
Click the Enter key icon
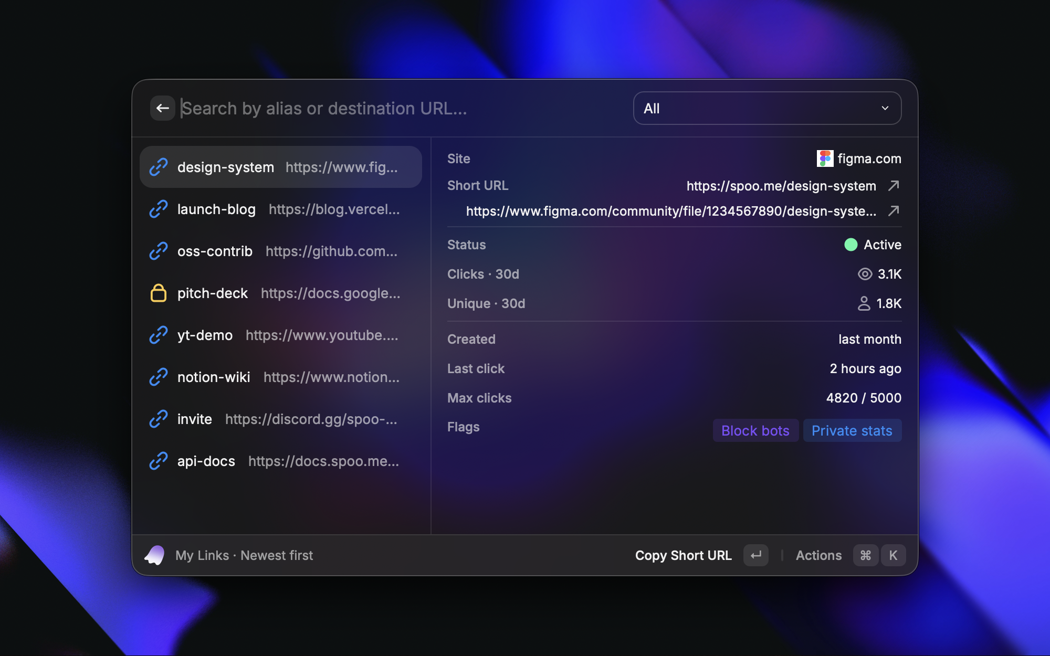tap(756, 555)
